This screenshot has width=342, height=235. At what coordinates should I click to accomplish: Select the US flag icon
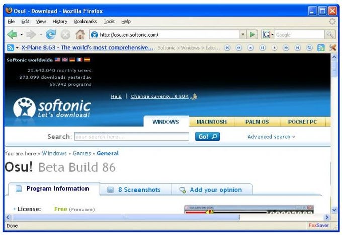(x=57, y=59)
